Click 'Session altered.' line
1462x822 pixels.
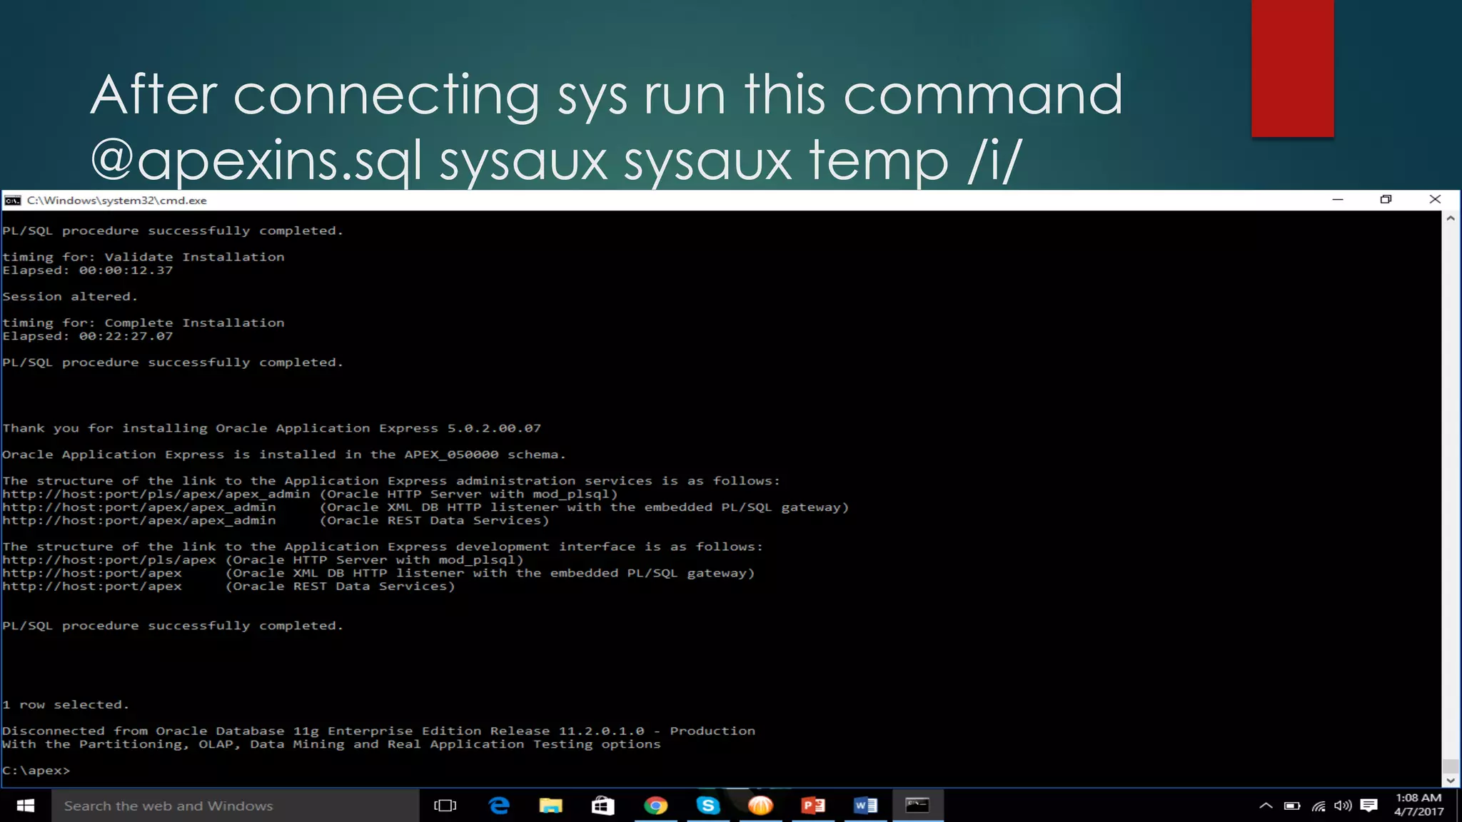coord(69,296)
